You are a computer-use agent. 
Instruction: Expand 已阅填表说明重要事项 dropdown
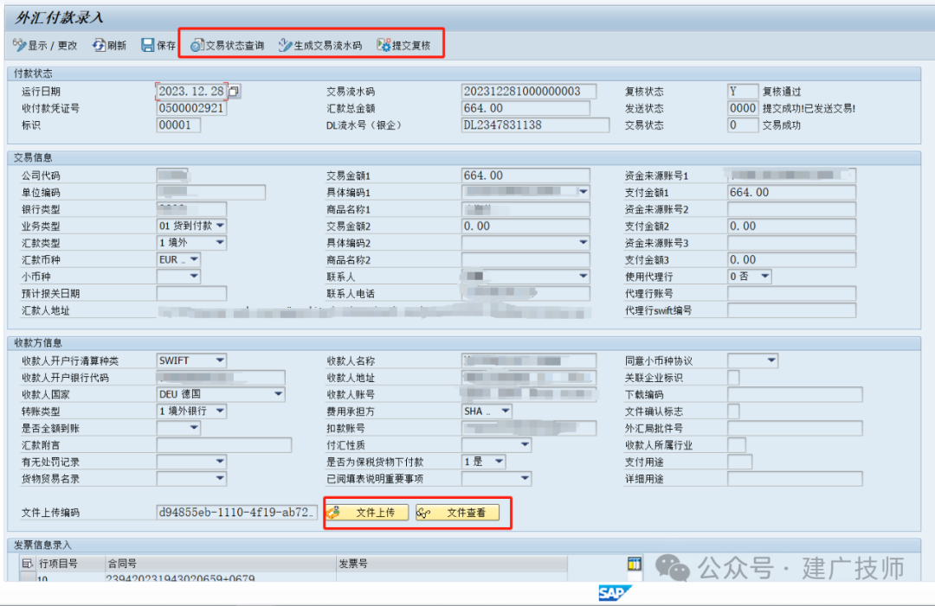coord(525,478)
